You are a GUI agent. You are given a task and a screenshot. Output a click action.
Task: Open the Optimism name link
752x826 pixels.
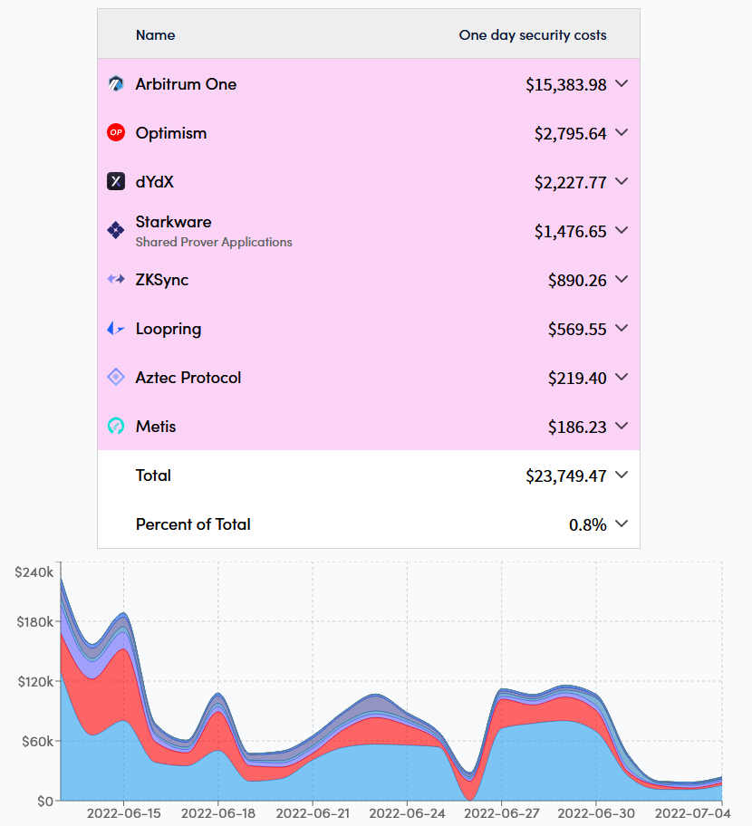click(x=171, y=133)
